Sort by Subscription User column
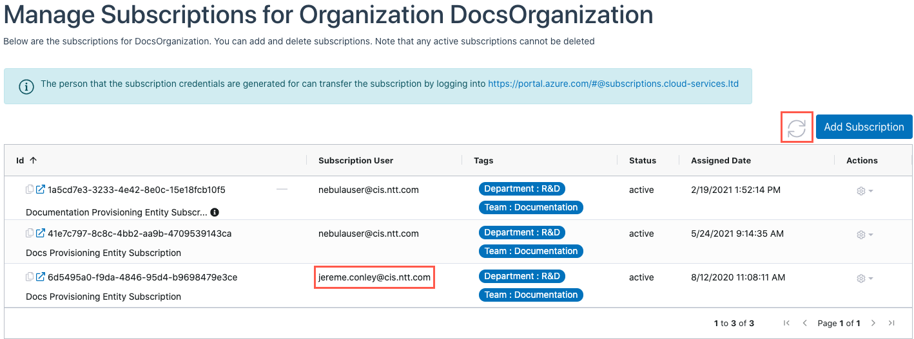This screenshot has height=339, width=914. pos(356,160)
